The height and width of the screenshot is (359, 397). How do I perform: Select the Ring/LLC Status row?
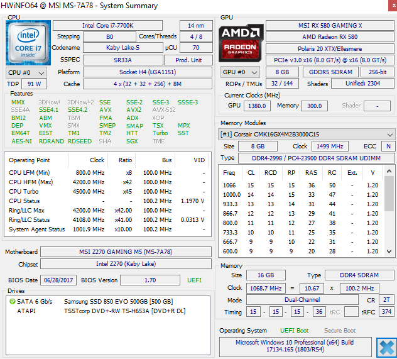[x=107, y=220]
